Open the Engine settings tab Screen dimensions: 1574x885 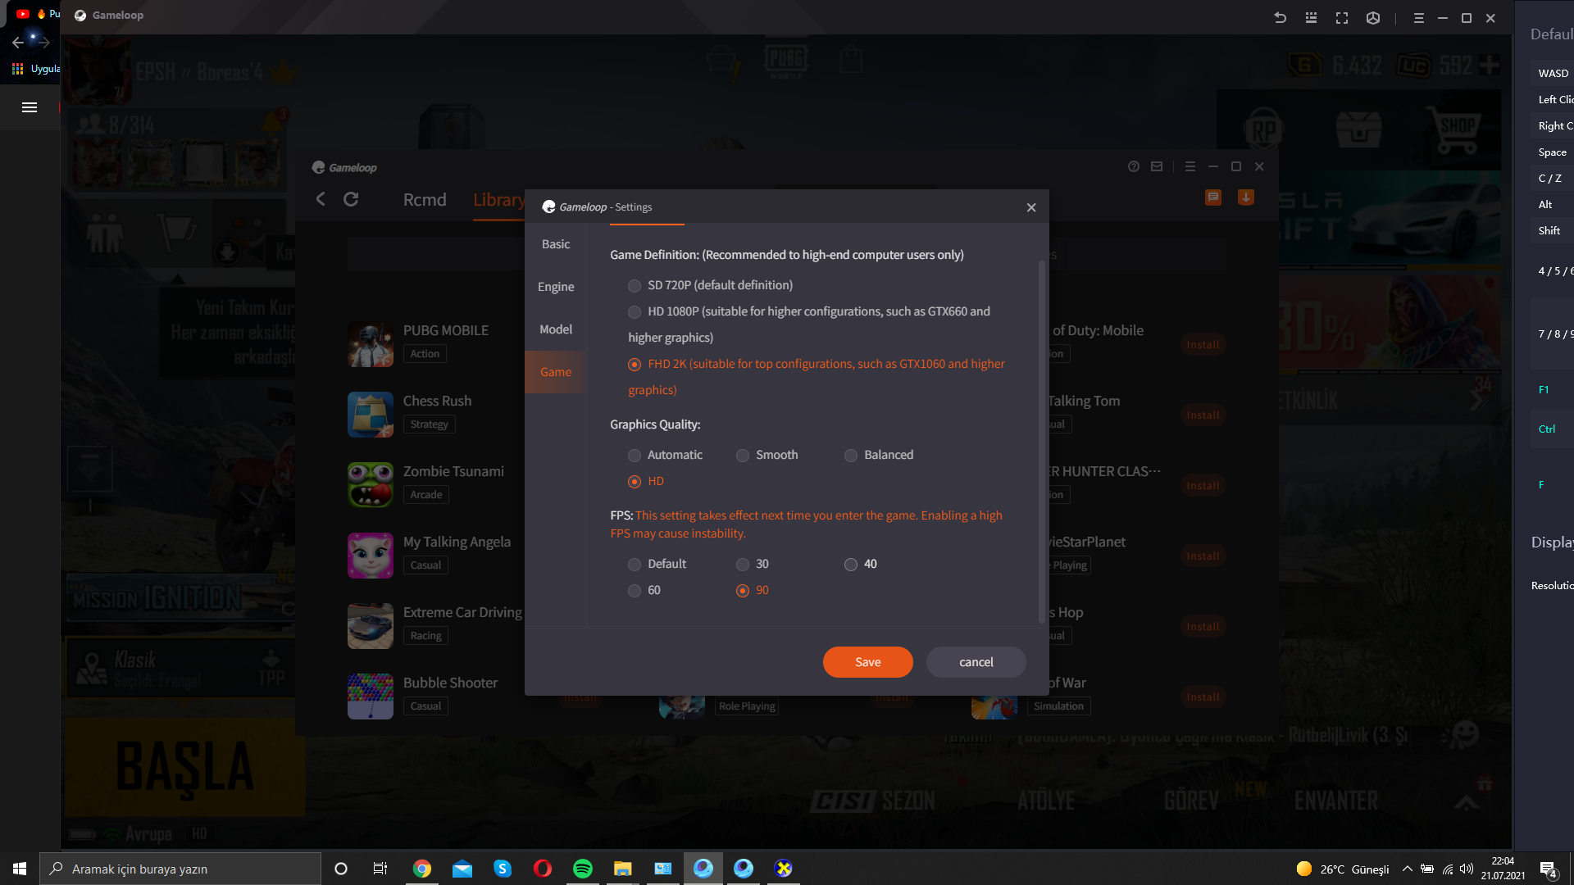point(556,287)
